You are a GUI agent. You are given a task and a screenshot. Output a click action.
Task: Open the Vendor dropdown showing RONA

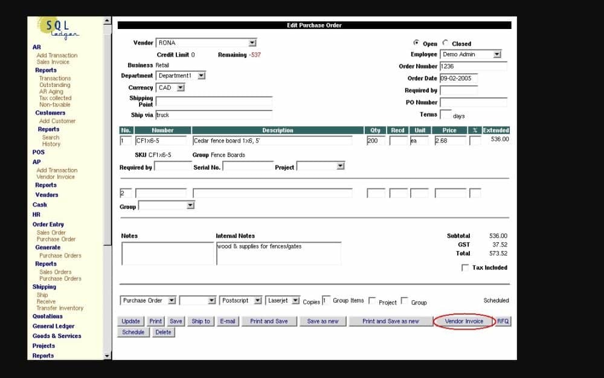(x=252, y=43)
